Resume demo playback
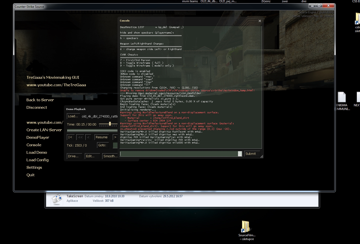 point(102,137)
